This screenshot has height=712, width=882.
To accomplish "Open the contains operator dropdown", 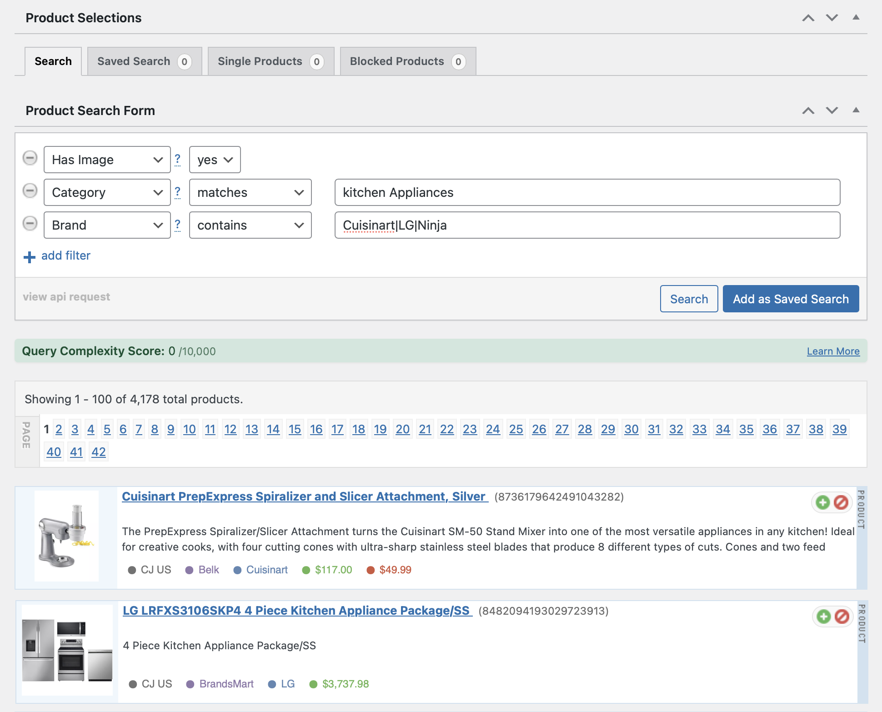I will pos(251,225).
